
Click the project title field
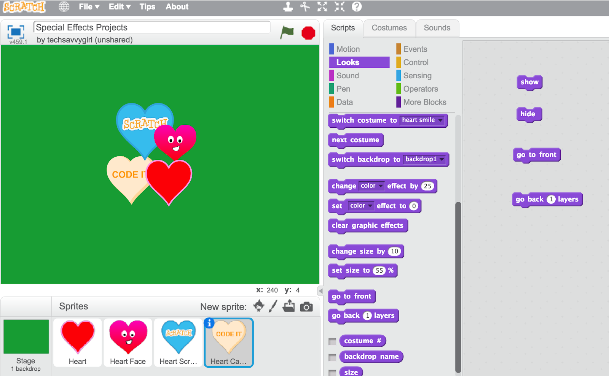[x=152, y=27]
